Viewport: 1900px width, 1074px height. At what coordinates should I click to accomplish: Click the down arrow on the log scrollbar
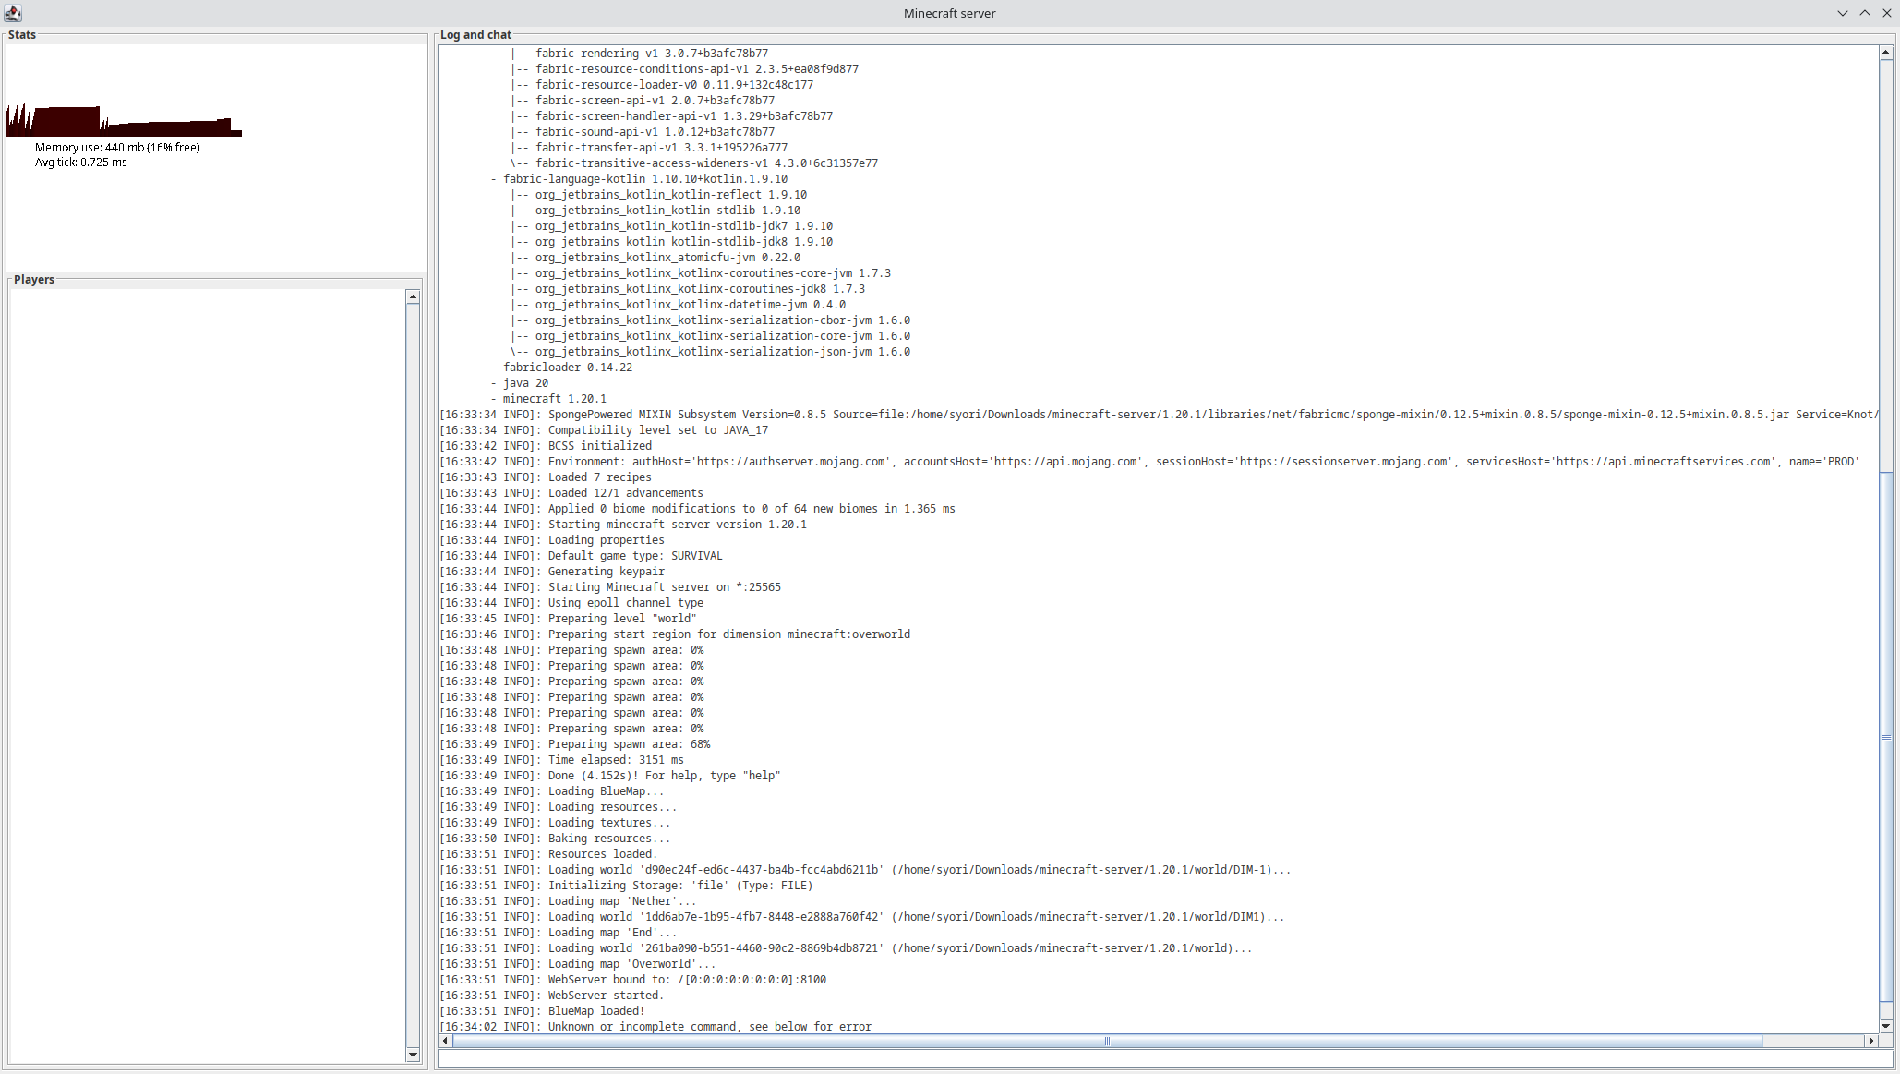coord(1885,1026)
